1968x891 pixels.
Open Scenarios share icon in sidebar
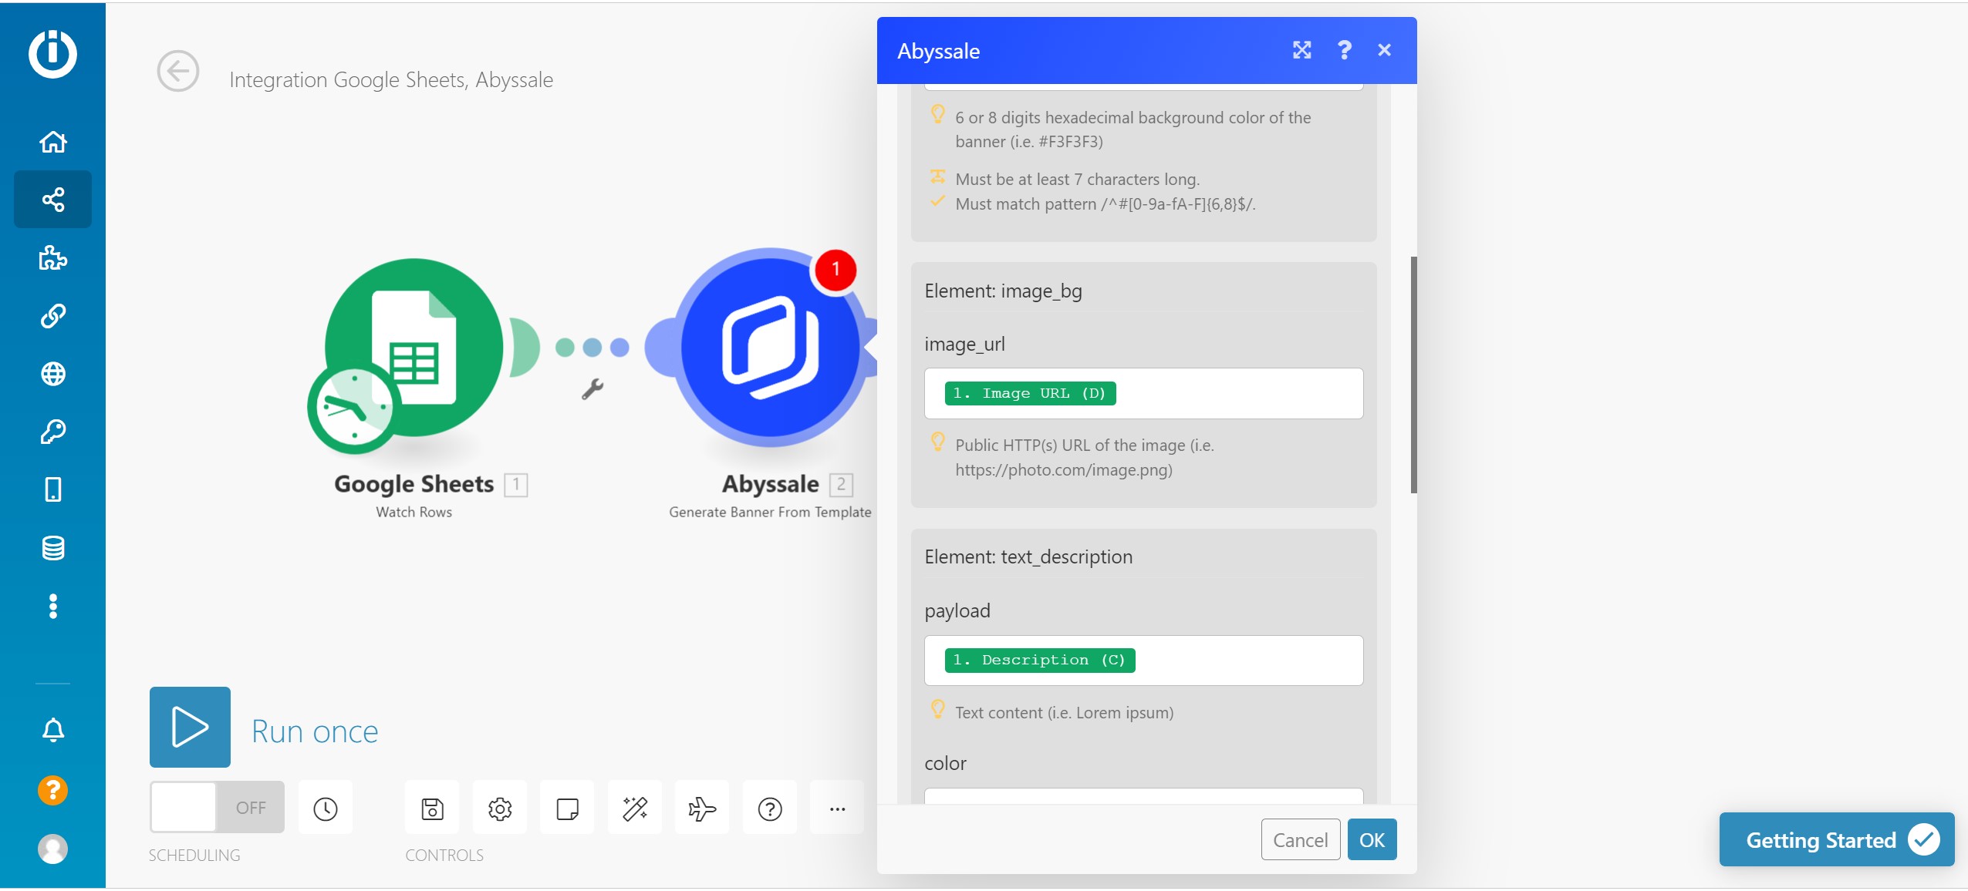pyautogui.click(x=52, y=200)
